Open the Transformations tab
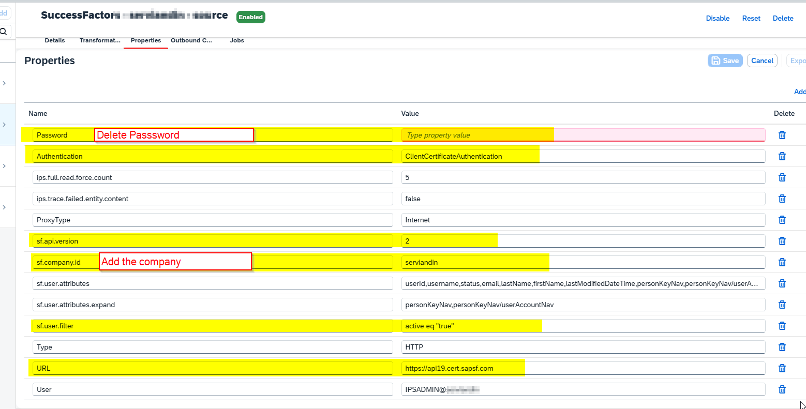 (100, 40)
